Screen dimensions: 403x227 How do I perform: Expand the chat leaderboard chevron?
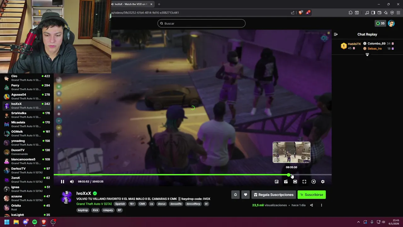pyautogui.click(x=367, y=55)
